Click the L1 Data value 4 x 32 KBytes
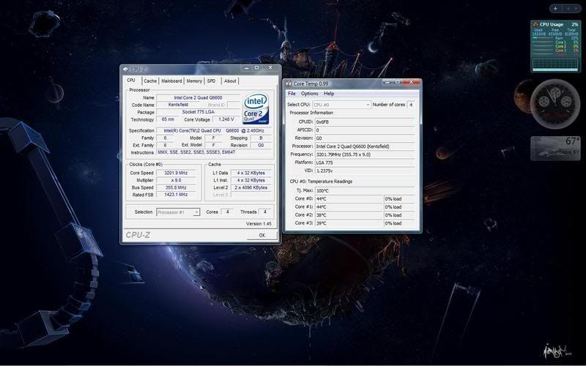Viewport: 586px width, 366px height. [251, 173]
